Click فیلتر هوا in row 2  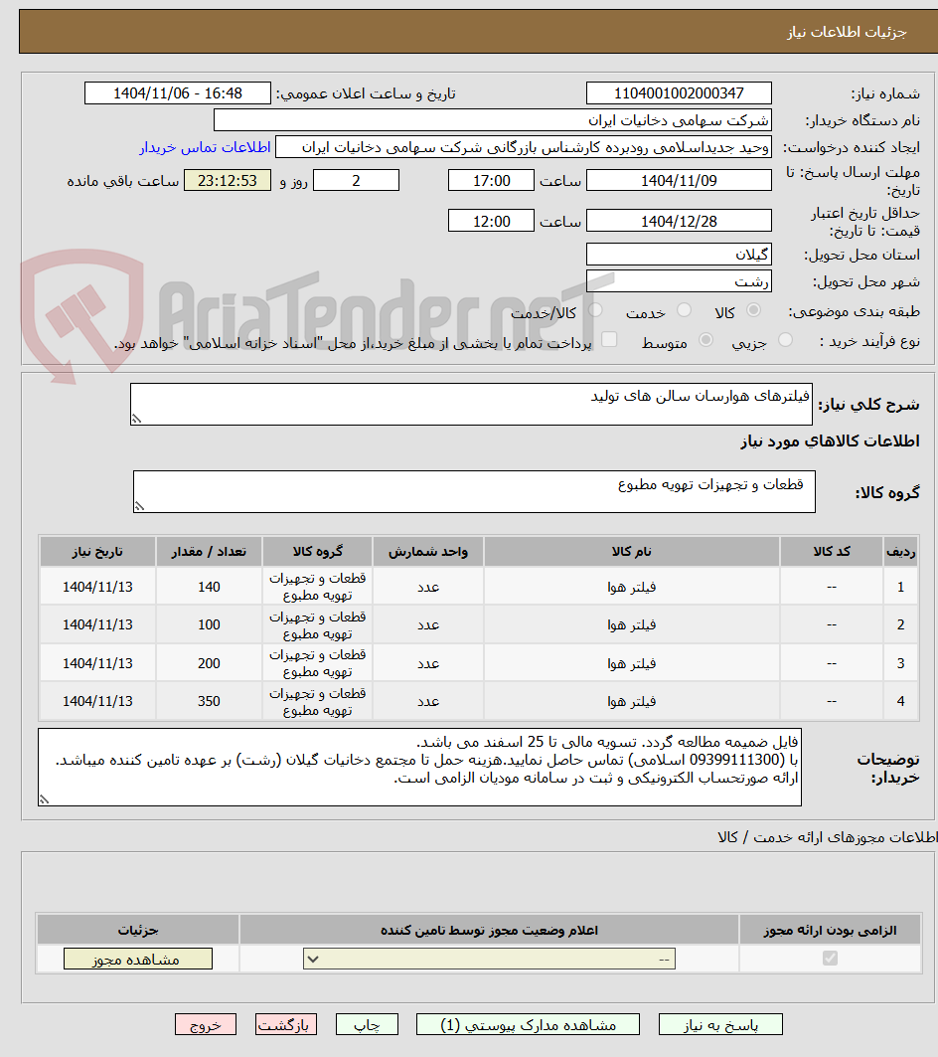point(631,624)
